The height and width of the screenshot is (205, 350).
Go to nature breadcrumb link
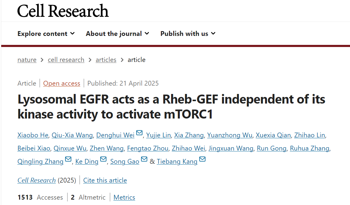[27, 60]
